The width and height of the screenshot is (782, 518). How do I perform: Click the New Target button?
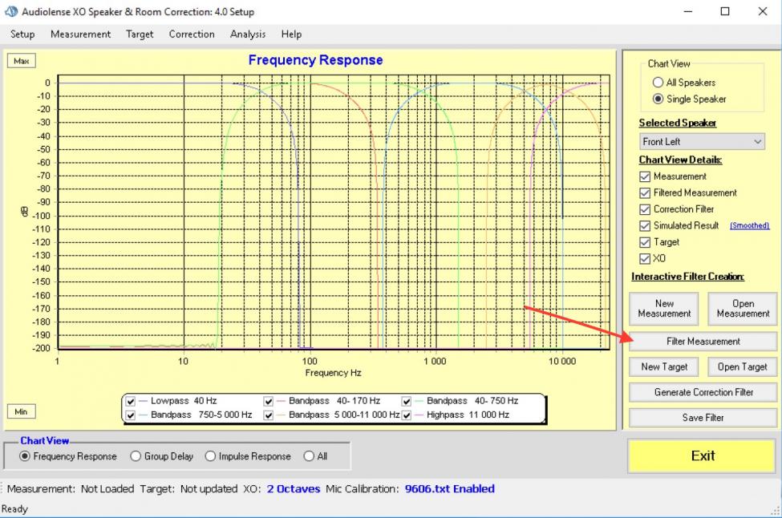pyautogui.click(x=664, y=367)
